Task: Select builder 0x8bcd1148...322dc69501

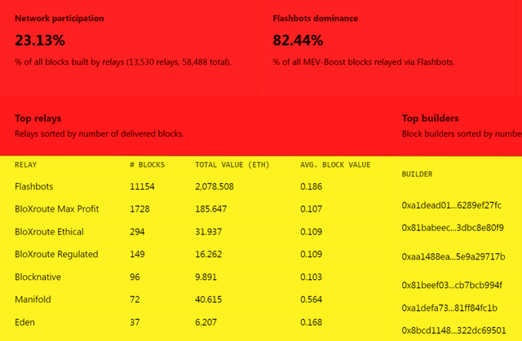Action: [x=453, y=330]
